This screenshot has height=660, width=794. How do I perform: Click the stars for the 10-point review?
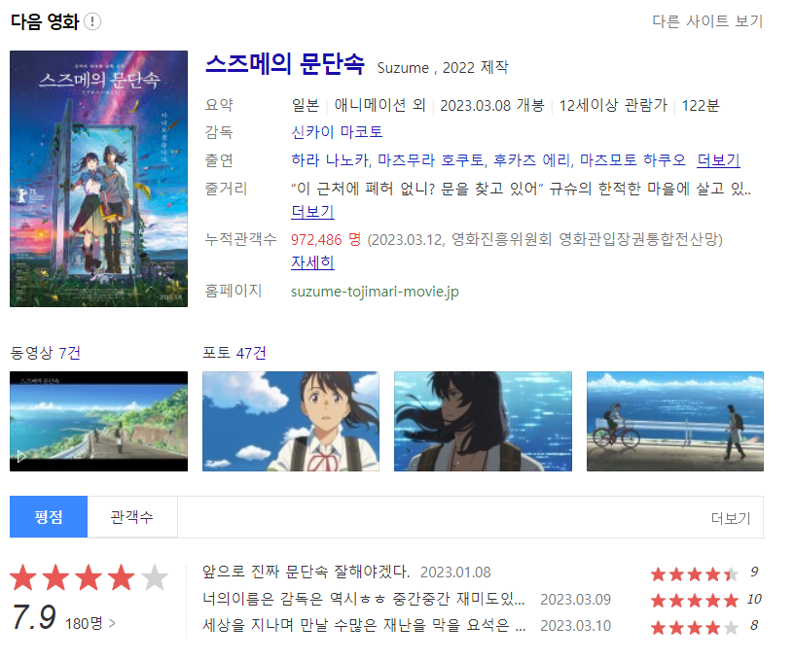pyautogui.click(x=695, y=601)
